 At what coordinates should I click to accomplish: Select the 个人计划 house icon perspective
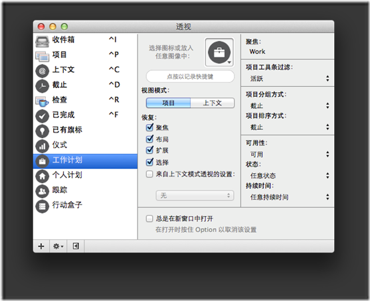coord(43,176)
